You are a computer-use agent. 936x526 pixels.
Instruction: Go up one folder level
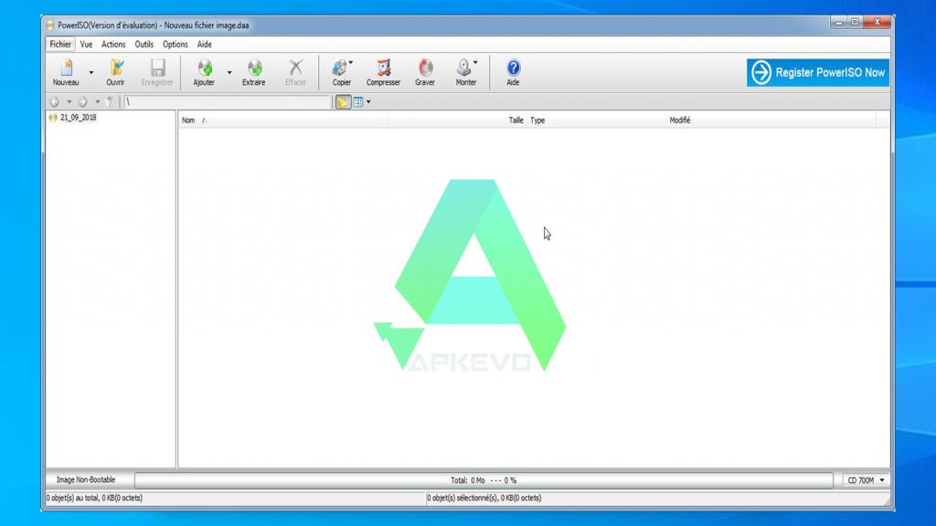pyautogui.click(x=110, y=102)
